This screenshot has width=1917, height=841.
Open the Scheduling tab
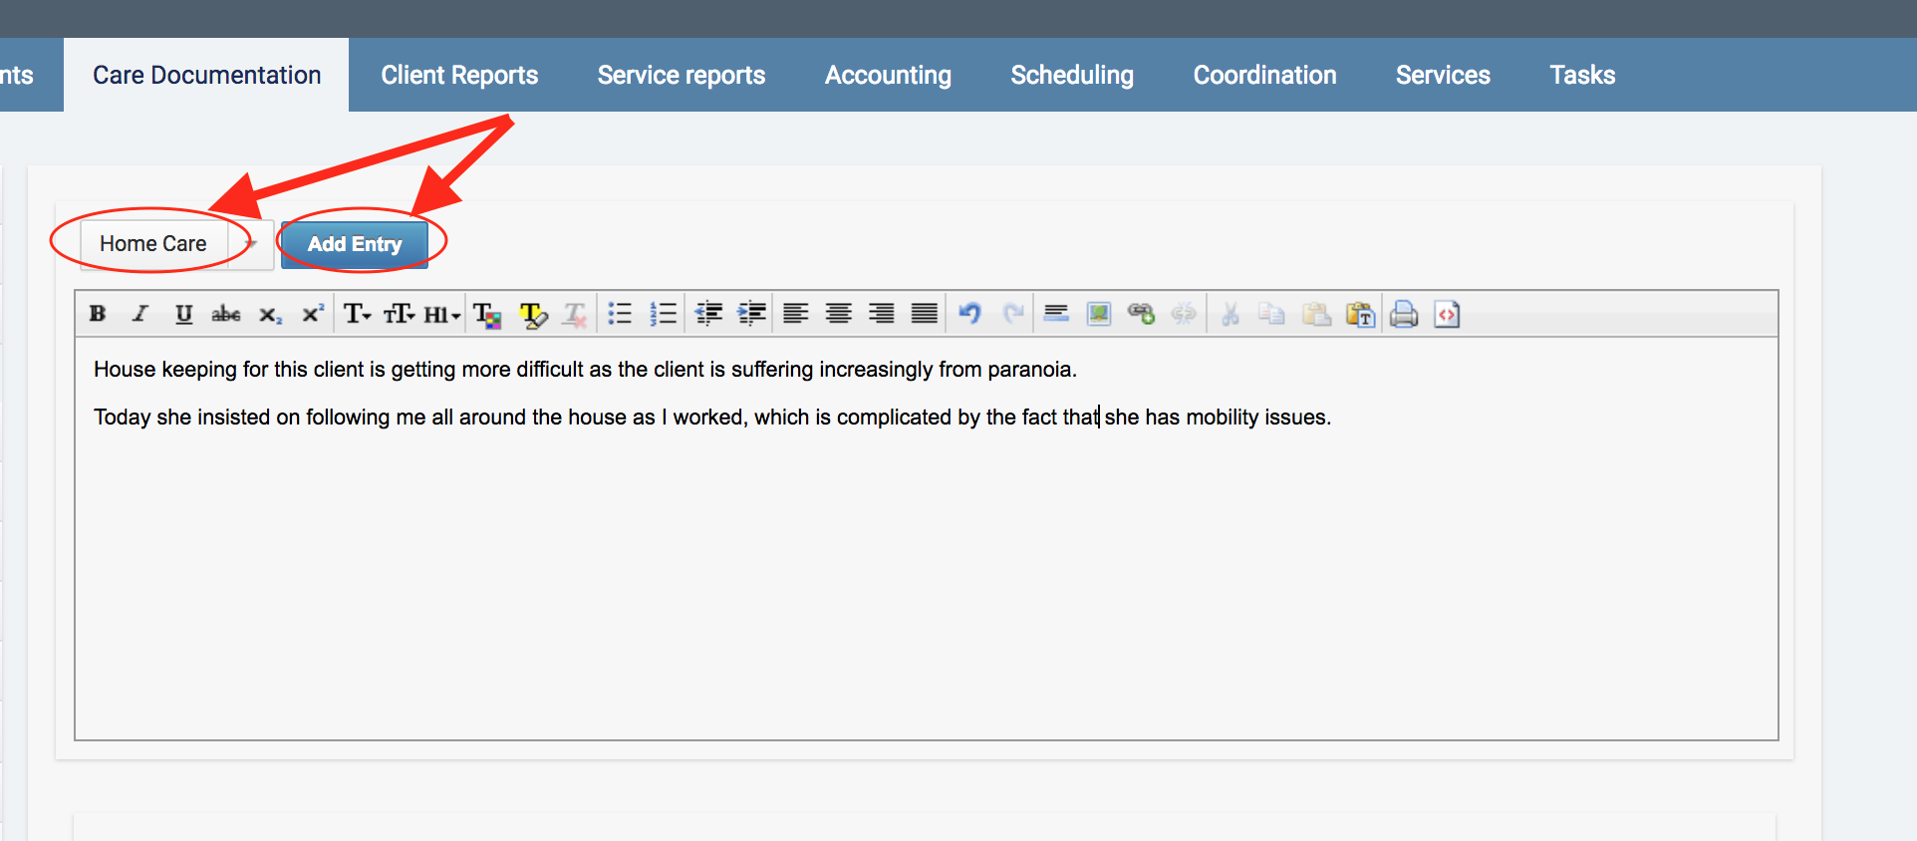1072,75
